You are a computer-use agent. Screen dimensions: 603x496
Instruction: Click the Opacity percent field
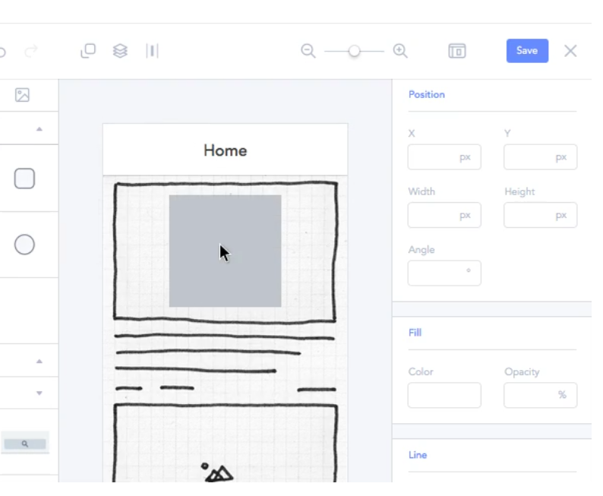coord(540,395)
